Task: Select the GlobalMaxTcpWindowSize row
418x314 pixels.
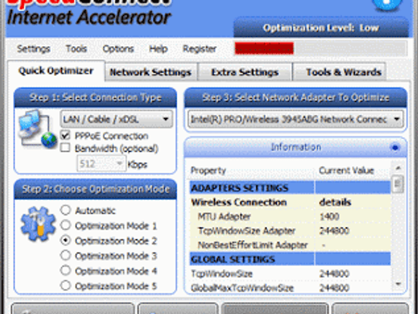Action: point(290,287)
